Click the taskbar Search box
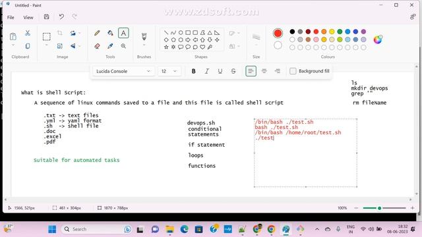 [x=97, y=229]
